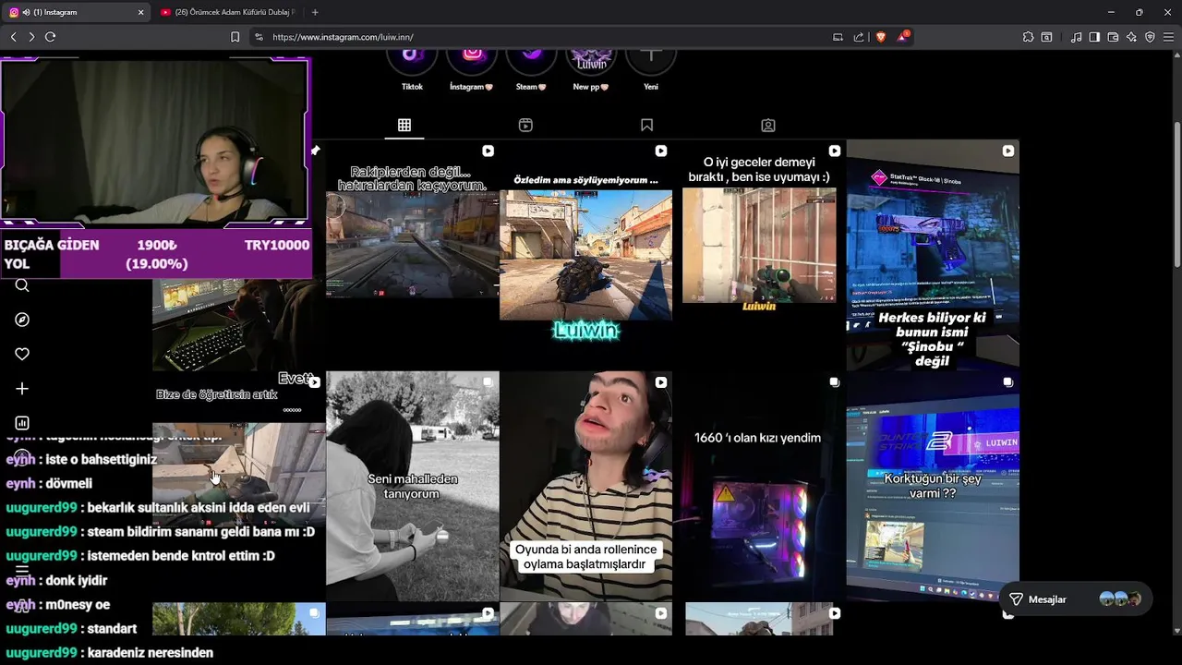
Task: Click the 'TRY10000' goal amount
Action: click(277, 245)
